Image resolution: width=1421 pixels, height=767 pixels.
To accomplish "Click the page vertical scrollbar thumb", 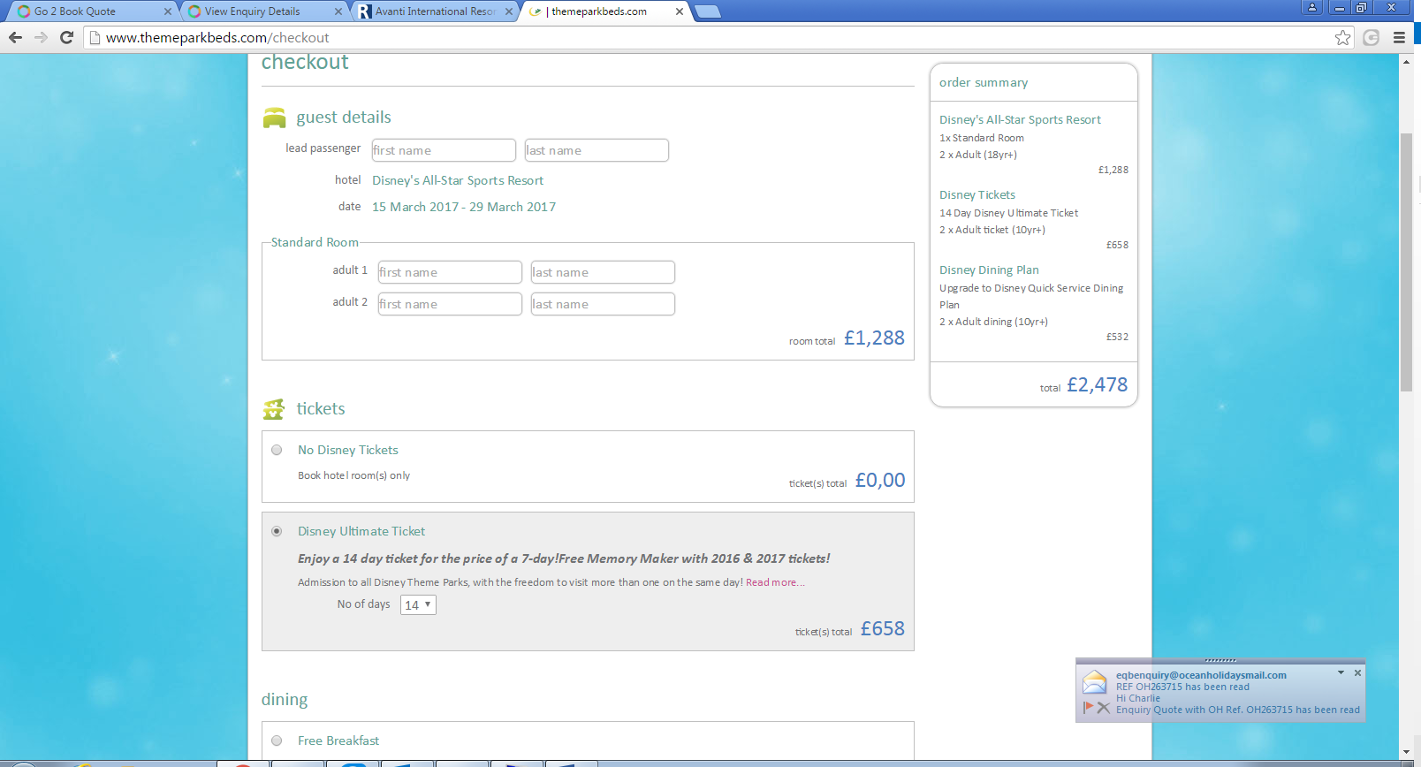I will (1406, 262).
